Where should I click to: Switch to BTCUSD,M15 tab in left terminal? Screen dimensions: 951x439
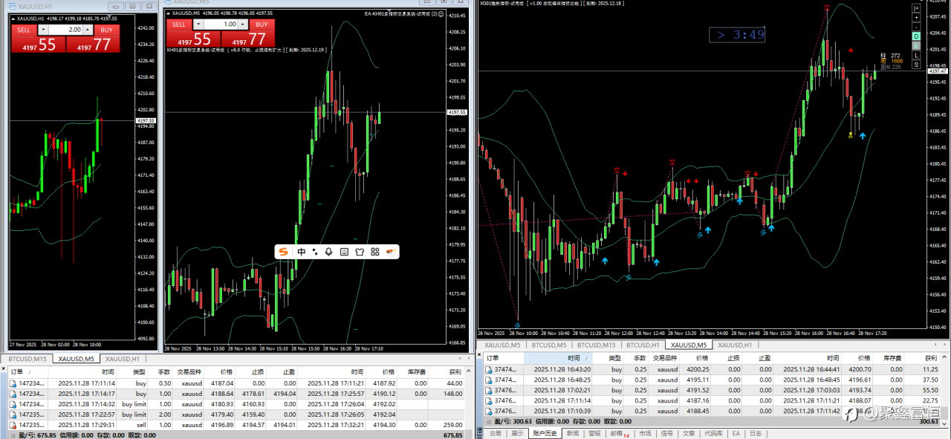click(x=27, y=359)
